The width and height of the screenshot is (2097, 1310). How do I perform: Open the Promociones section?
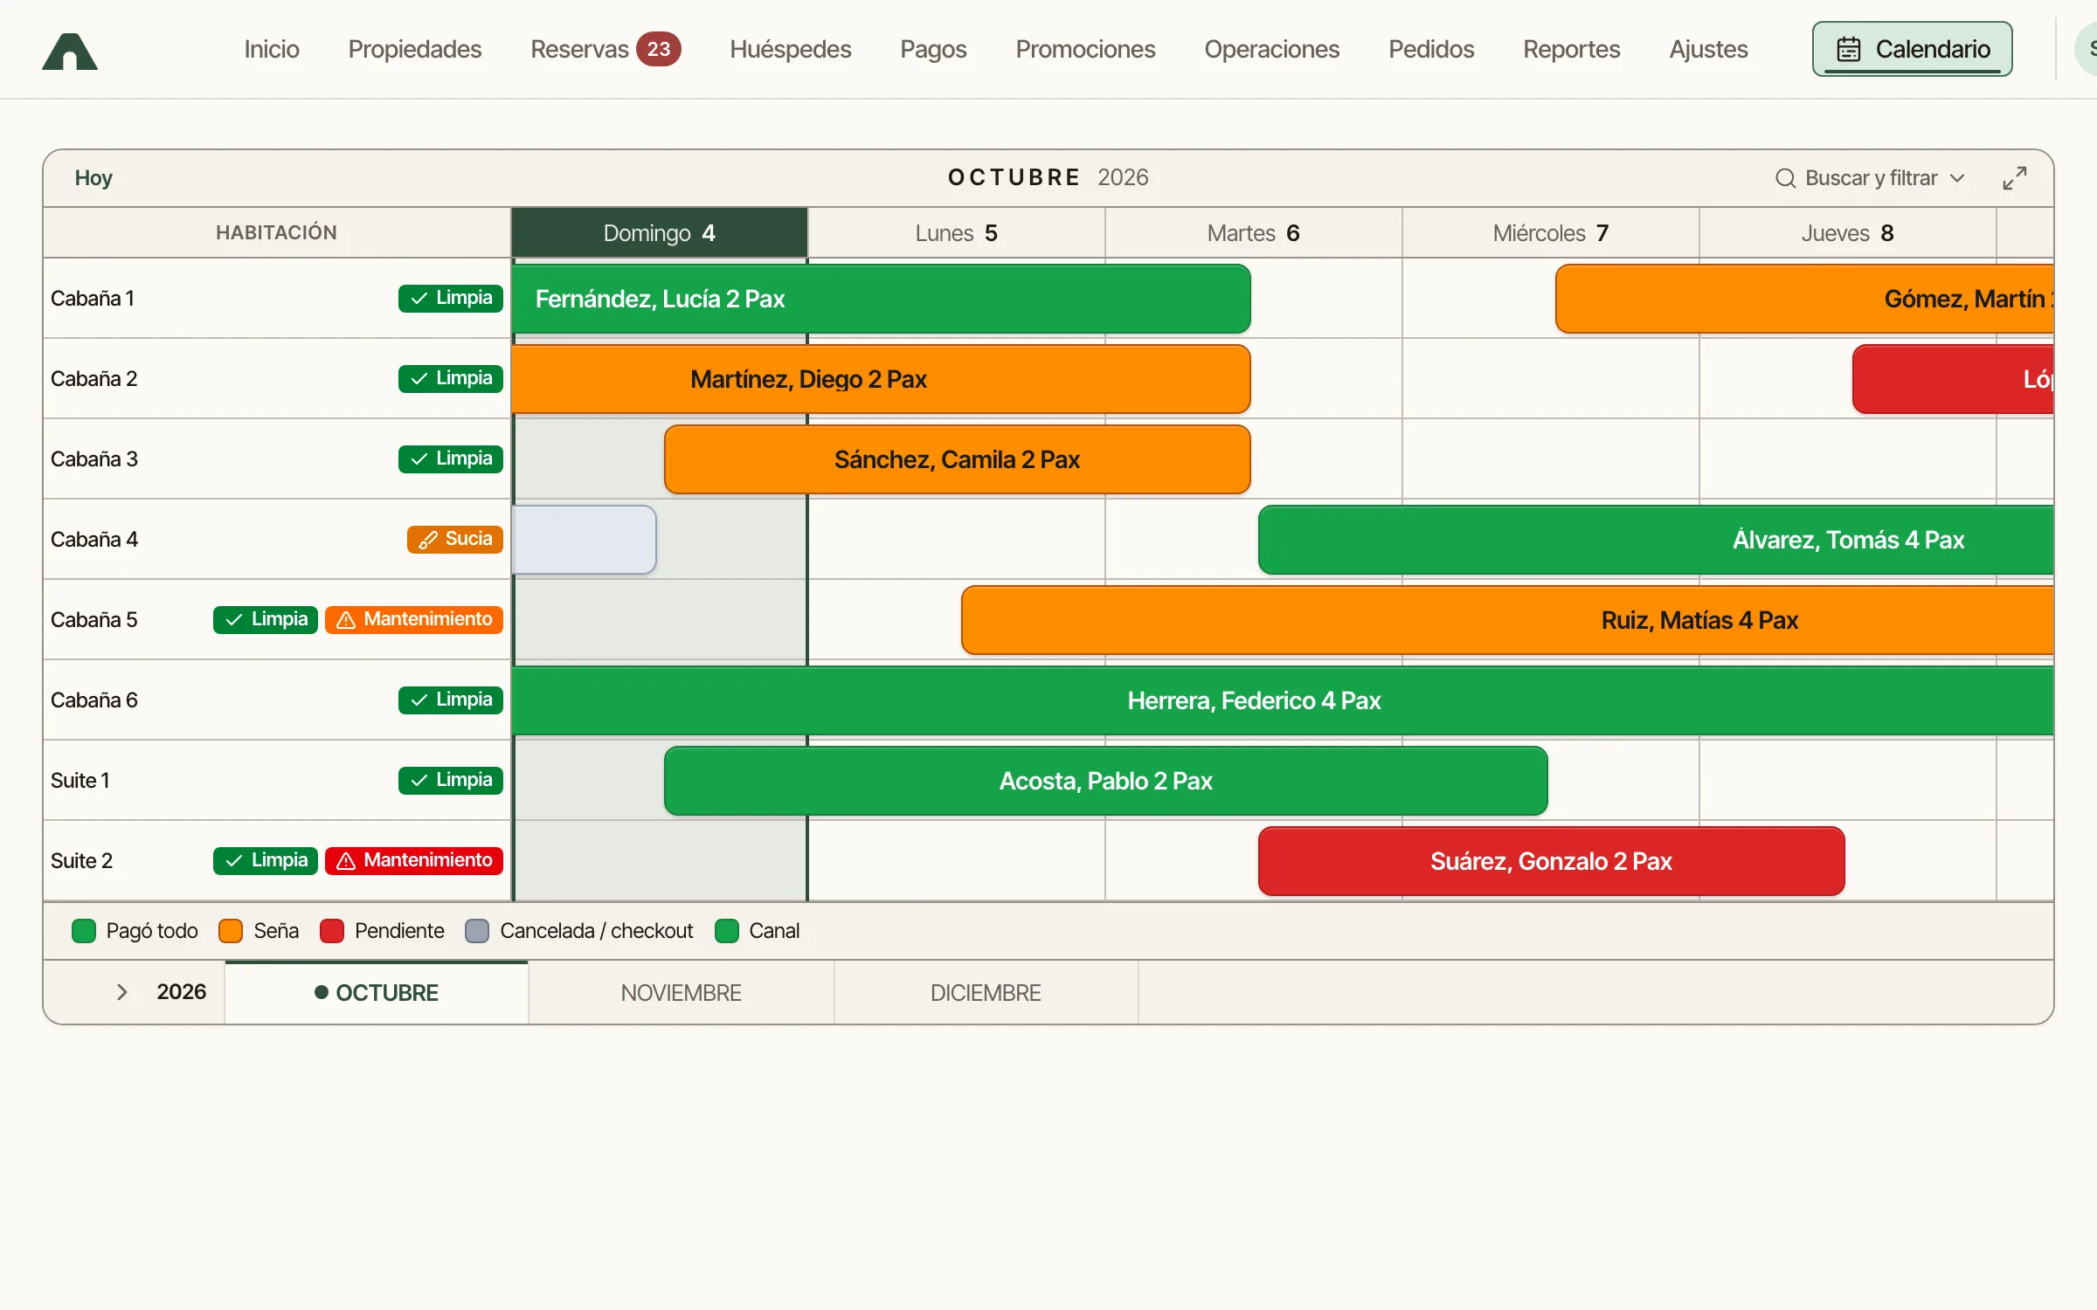coord(1085,49)
